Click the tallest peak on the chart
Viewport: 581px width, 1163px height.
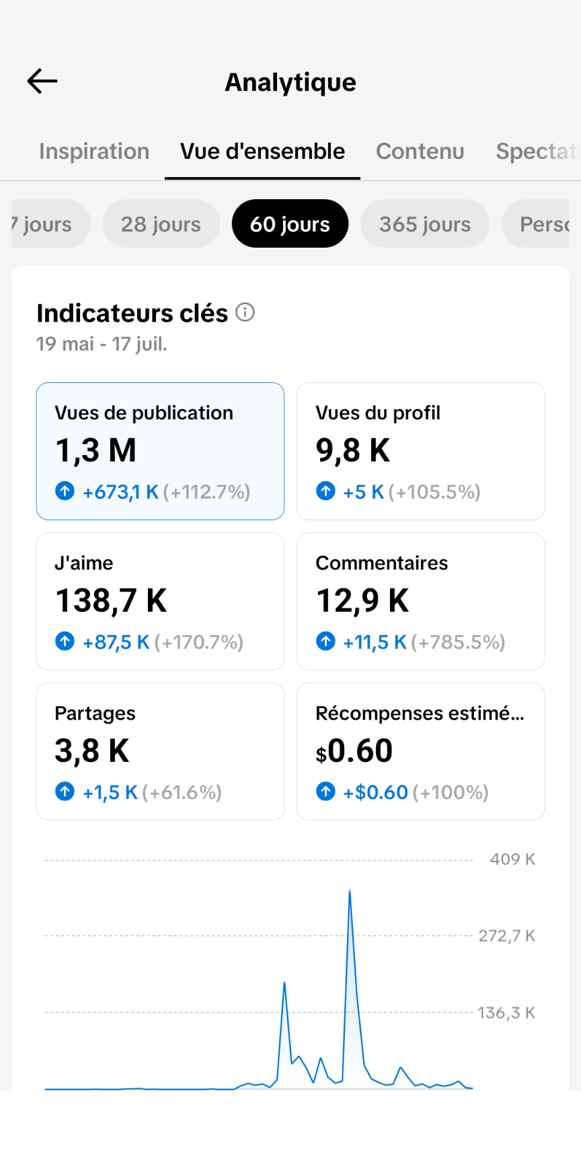coord(350,891)
